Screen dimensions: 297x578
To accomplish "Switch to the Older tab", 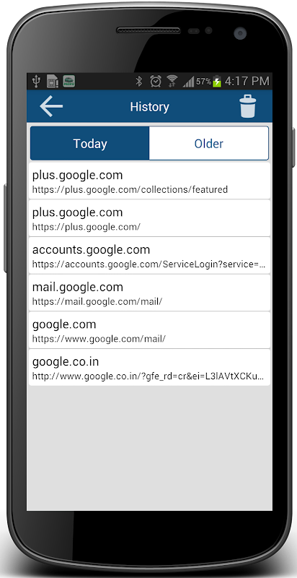I will click(209, 143).
